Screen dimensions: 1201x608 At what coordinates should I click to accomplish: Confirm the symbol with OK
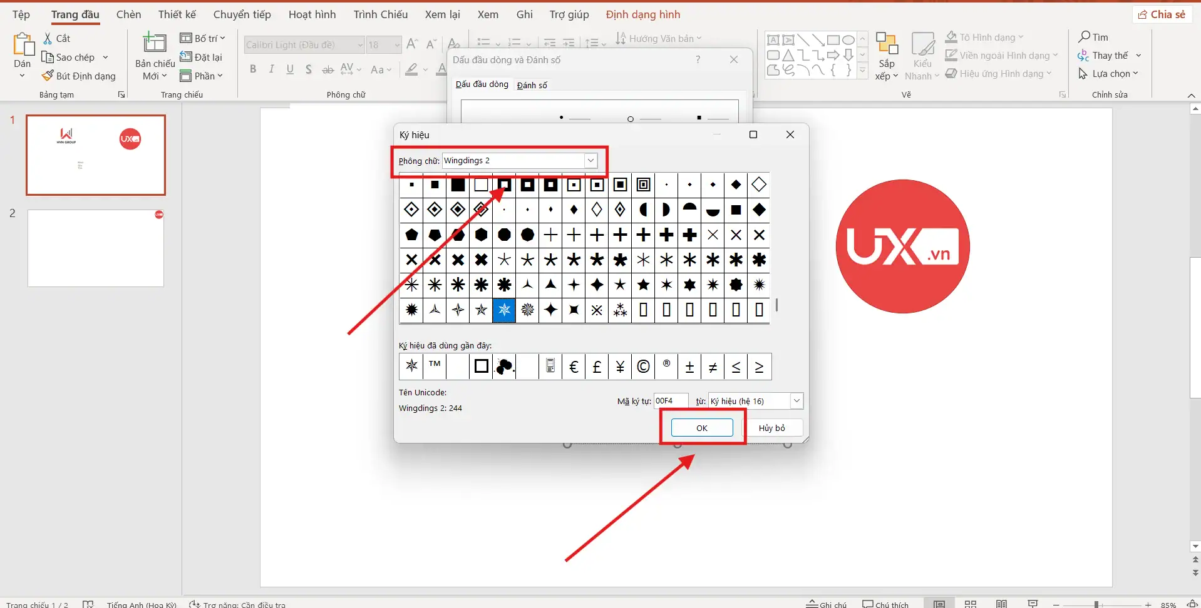coord(702,428)
